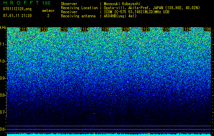Click the timestamp 07.01.11 21:20
This screenshot has height=136, width=214.
[17, 16]
